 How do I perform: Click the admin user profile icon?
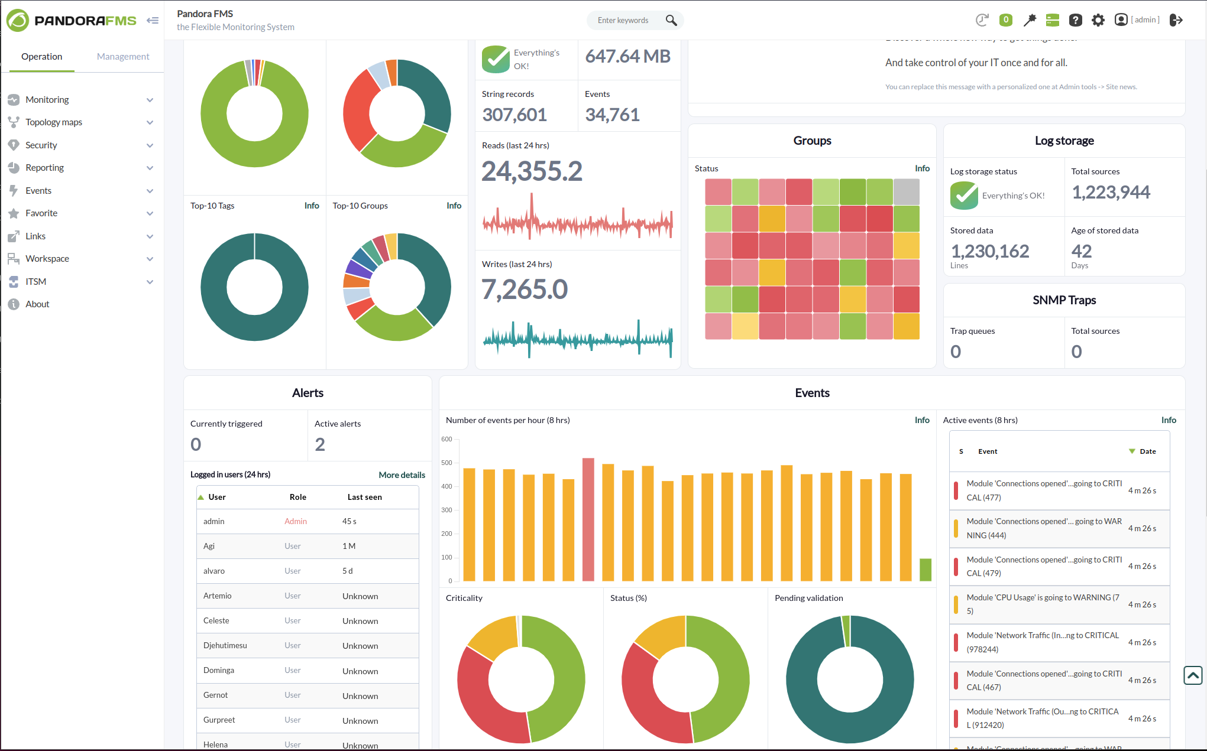[1121, 19]
